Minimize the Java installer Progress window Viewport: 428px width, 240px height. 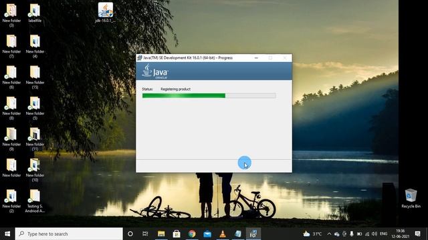pos(256,58)
